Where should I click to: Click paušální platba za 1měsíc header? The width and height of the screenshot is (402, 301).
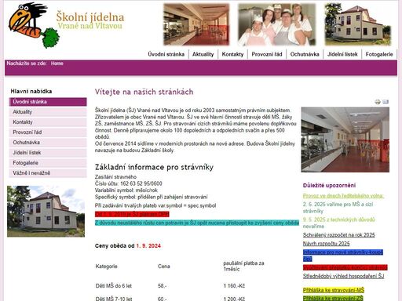(x=243, y=266)
